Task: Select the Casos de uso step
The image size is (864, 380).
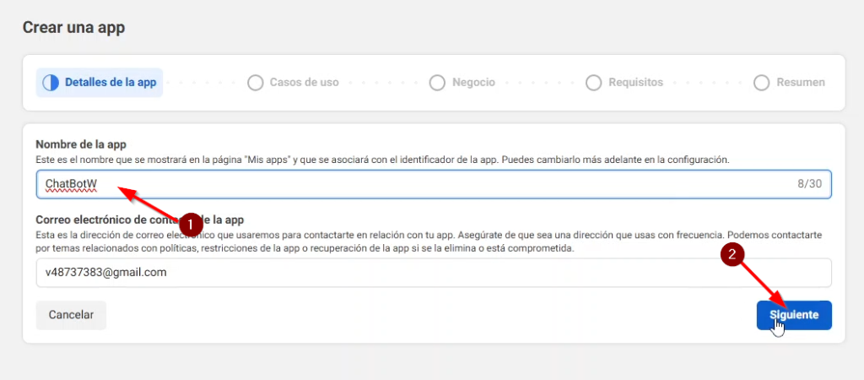Action: [x=293, y=83]
